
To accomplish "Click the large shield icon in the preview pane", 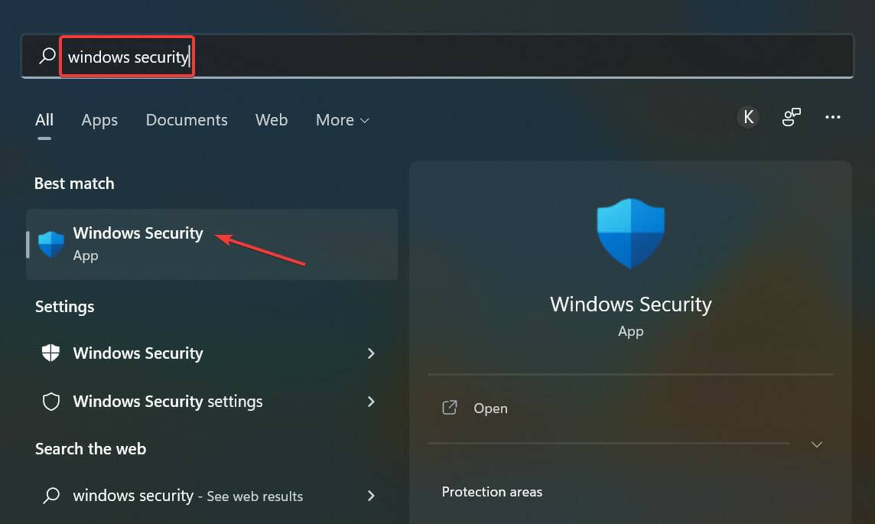I will click(x=630, y=233).
